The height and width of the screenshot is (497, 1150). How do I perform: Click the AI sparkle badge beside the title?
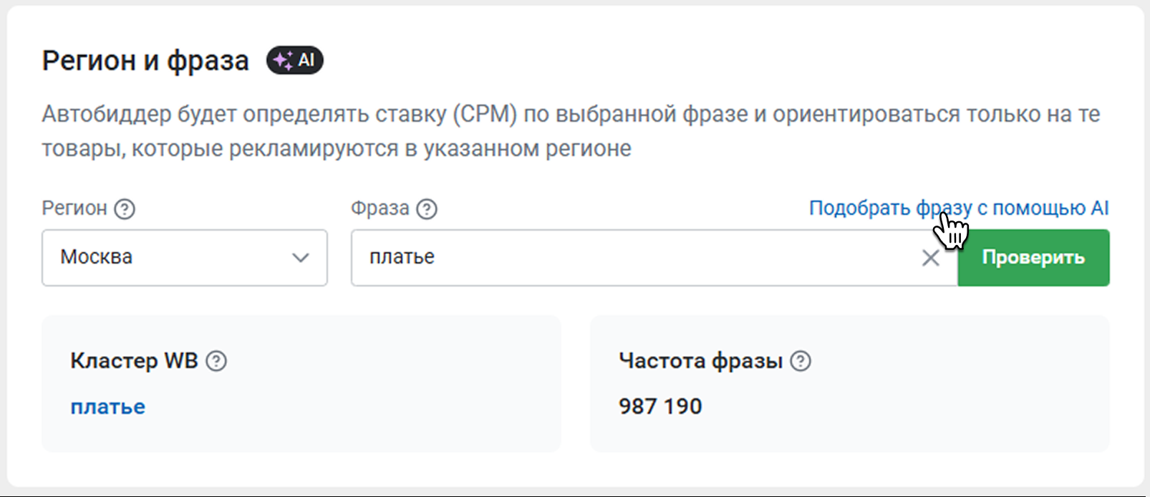point(294,61)
